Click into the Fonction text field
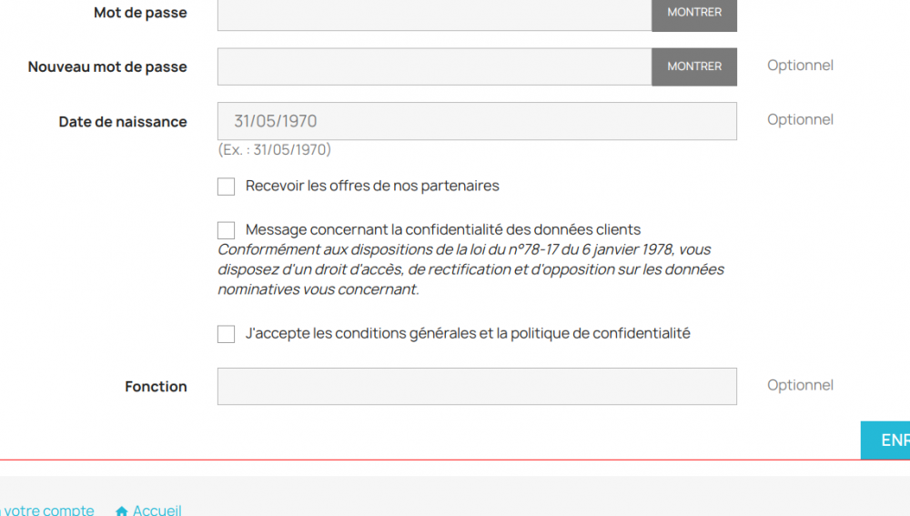 pyautogui.click(x=477, y=386)
